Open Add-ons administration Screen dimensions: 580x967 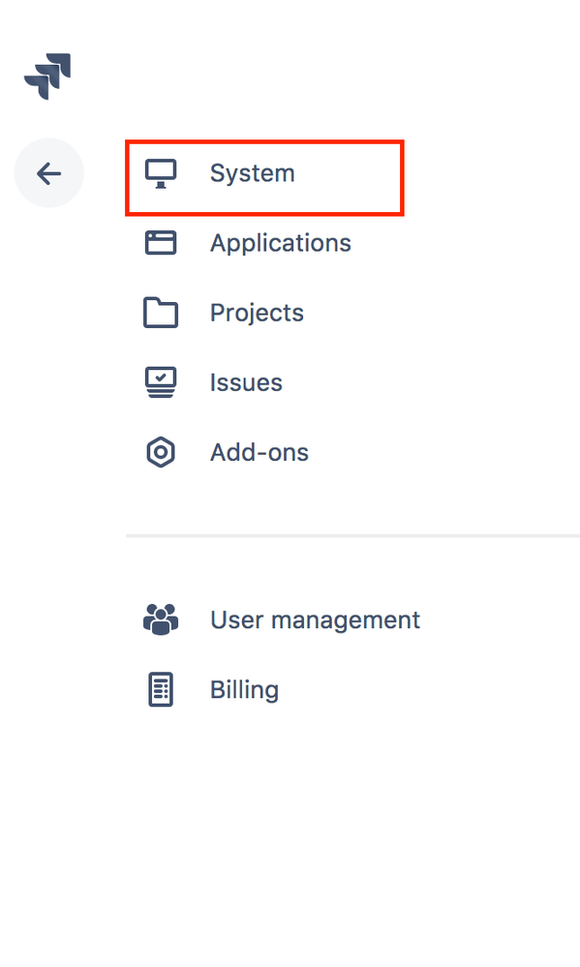[259, 452]
